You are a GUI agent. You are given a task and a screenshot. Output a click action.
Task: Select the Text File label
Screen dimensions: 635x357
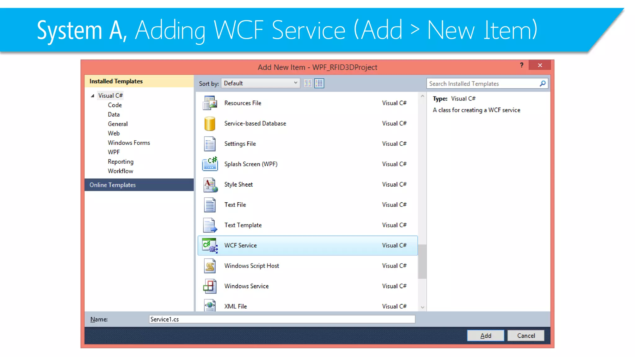(235, 205)
